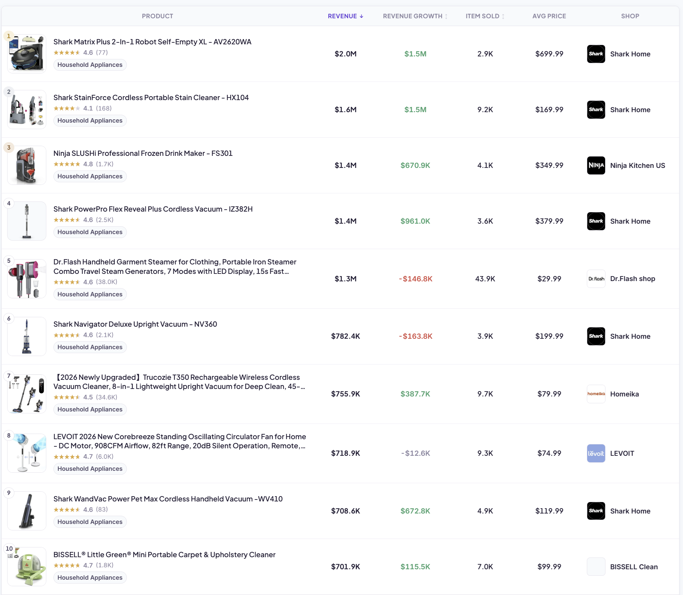Viewport: 683px width, 595px height.
Task: Click the $672.8K revenue growth value
Action: coord(415,511)
